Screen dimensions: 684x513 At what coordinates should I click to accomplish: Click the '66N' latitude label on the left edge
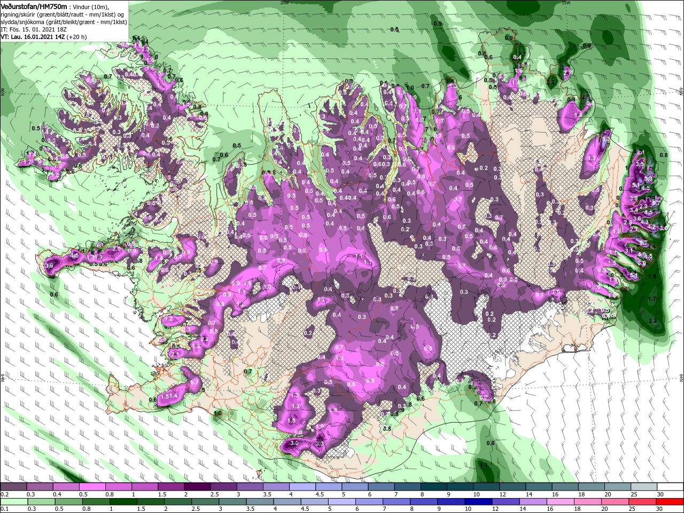[3, 92]
